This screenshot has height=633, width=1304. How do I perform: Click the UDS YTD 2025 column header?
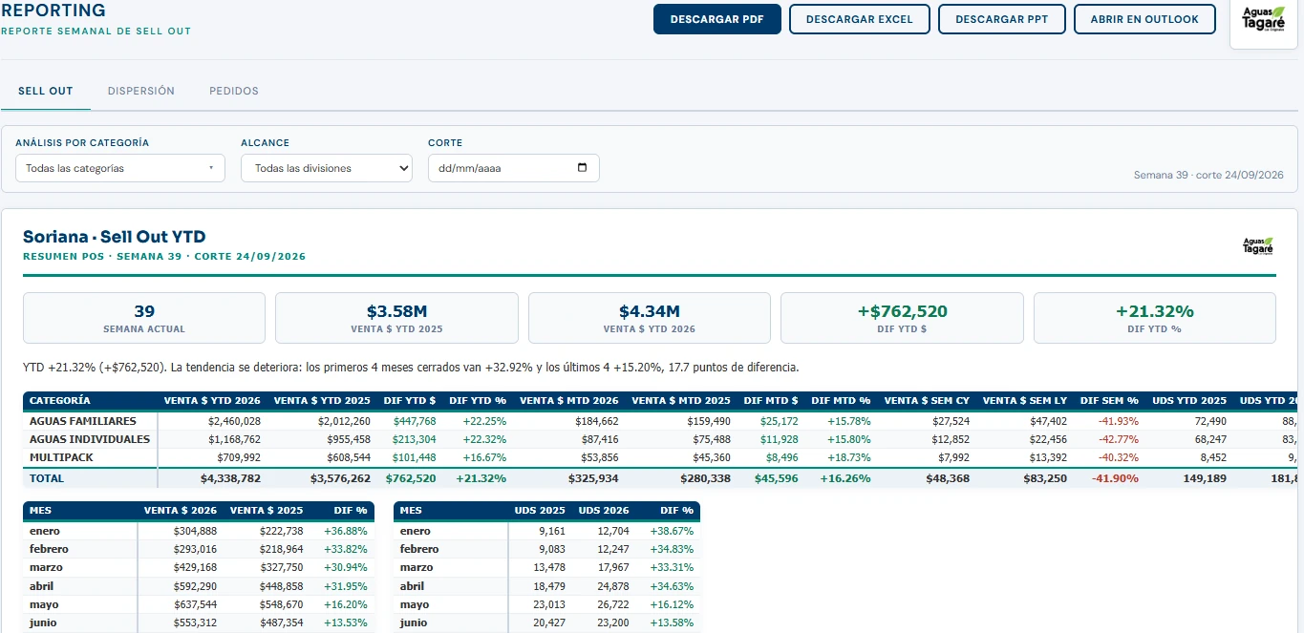(1191, 401)
